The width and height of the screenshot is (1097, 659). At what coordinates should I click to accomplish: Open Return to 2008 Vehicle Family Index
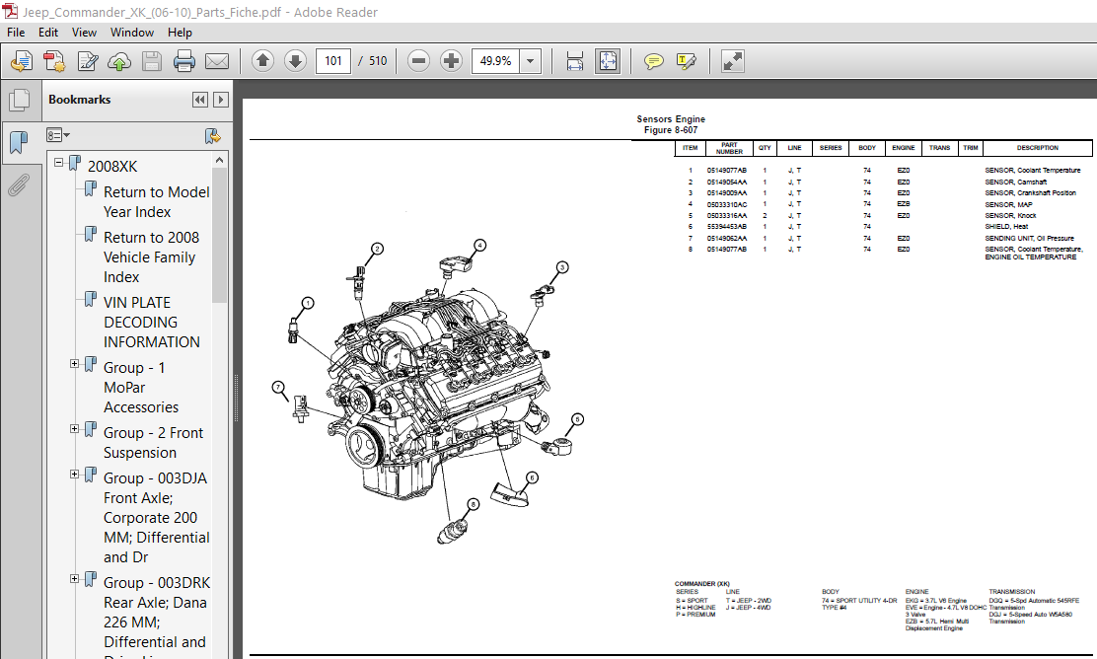point(151,257)
